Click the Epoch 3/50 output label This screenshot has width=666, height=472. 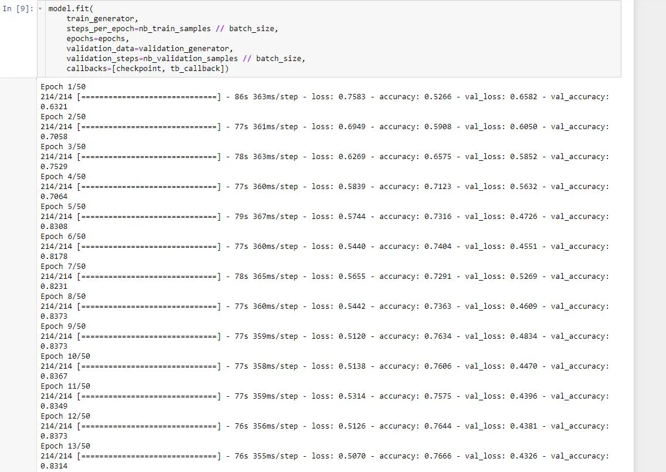click(x=63, y=146)
